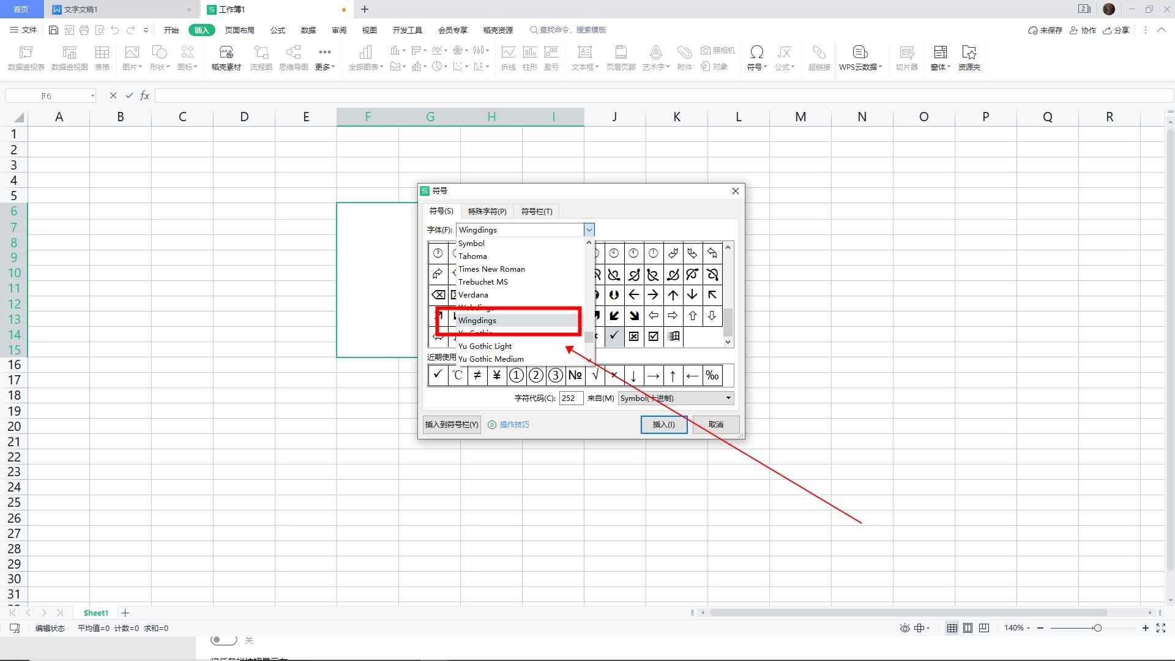Click the save icon in quick toolbar
The width and height of the screenshot is (1175, 661).
[x=53, y=30]
